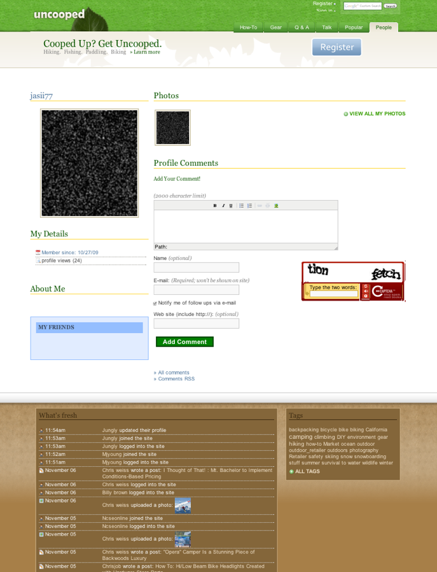Click the Add Your Comment! link
The height and width of the screenshot is (572, 437).
click(177, 179)
